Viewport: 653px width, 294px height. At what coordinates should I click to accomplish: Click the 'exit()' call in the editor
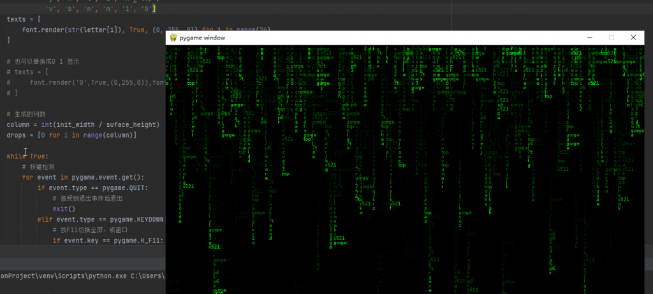click(x=64, y=209)
